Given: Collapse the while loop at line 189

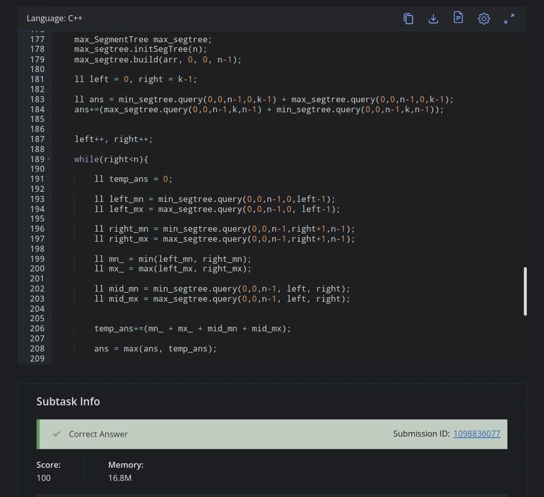Looking at the screenshot, I should point(48,159).
